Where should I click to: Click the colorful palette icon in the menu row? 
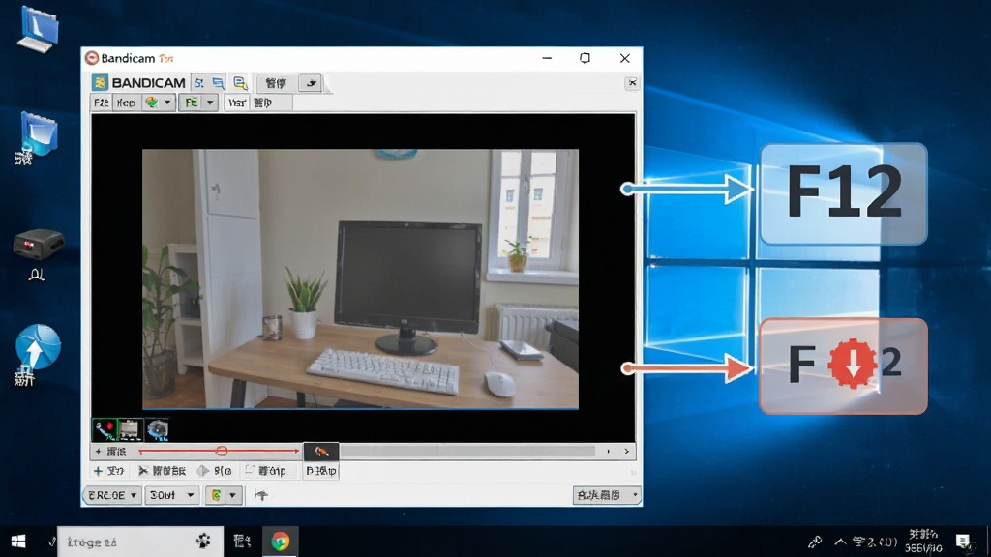pos(152,103)
